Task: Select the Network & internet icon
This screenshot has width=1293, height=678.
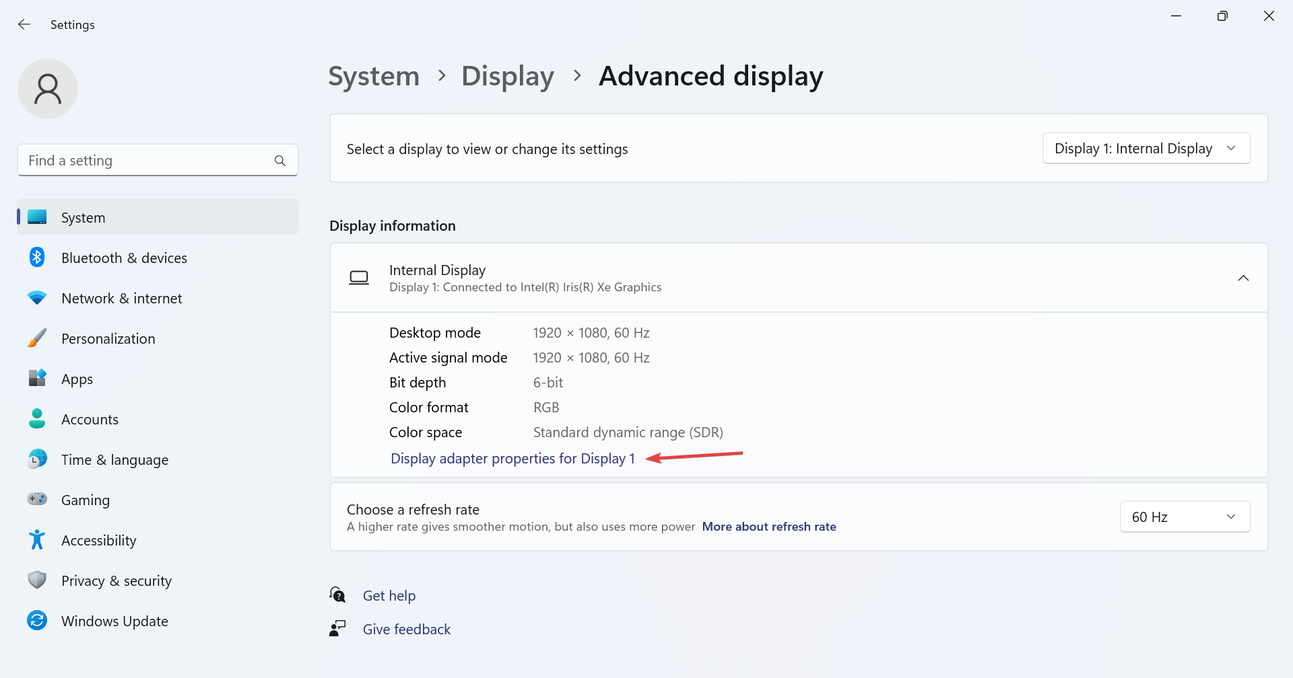Action: pyautogui.click(x=37, y=297)
